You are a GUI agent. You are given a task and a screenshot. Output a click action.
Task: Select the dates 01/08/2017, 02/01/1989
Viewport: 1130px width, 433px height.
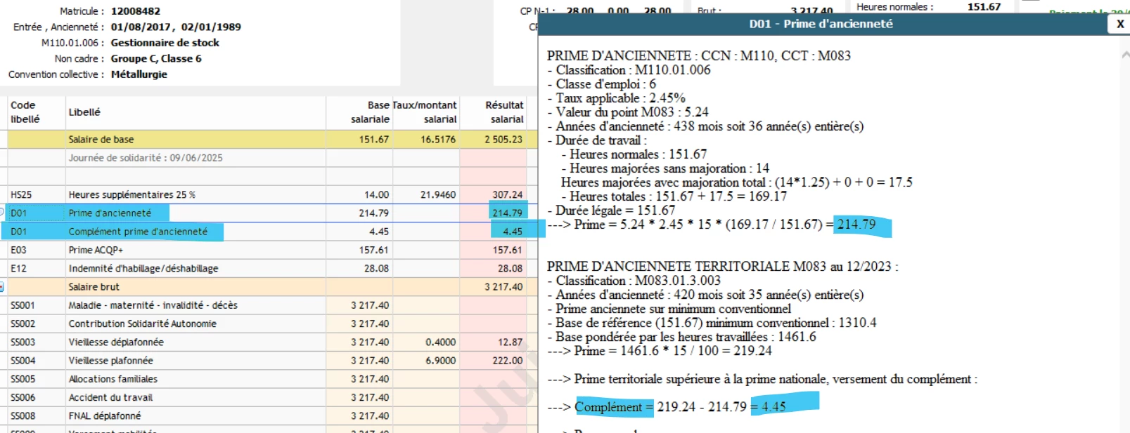[176, 27]
